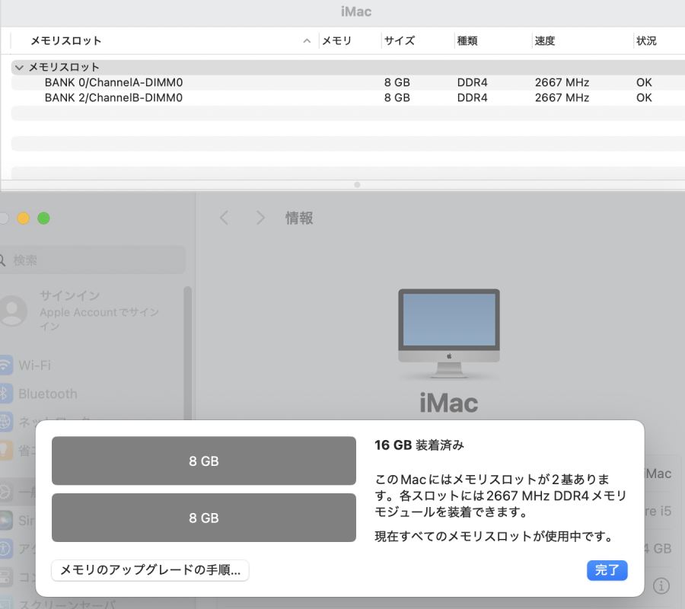Go back with the left chevron

tap(224, 218)
